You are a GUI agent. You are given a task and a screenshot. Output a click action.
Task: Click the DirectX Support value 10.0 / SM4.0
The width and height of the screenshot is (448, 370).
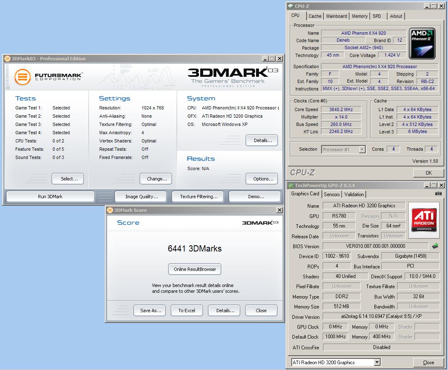pos(422,276)
